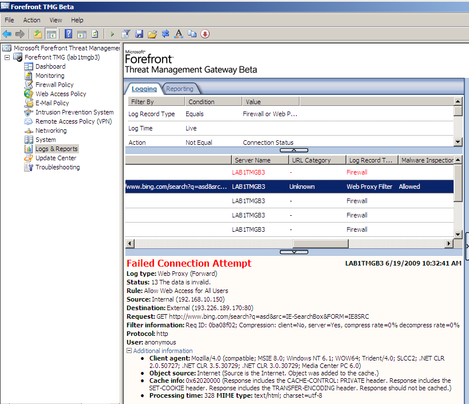Image resolution: width=469 pixels, height=404 pixels.
Task: Click log grid vertical scrollbar down arrow
Action: coord(458,234)
